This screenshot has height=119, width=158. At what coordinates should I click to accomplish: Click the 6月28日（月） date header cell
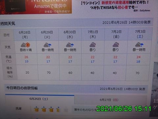[25, 35]
